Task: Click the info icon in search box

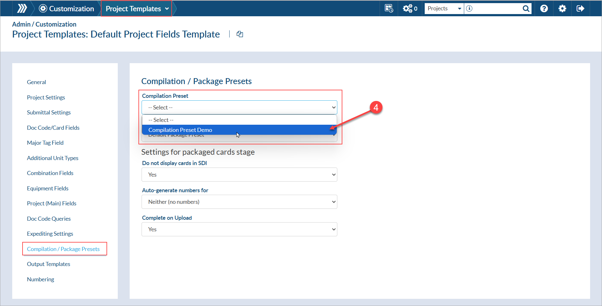Action: click(x=469, y=8)
